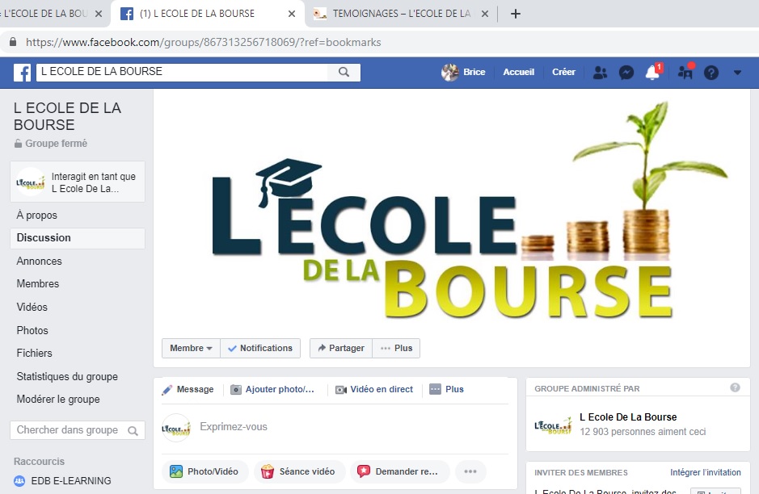
Task: Click Créer in the top bar
Action: click(563, 72)
